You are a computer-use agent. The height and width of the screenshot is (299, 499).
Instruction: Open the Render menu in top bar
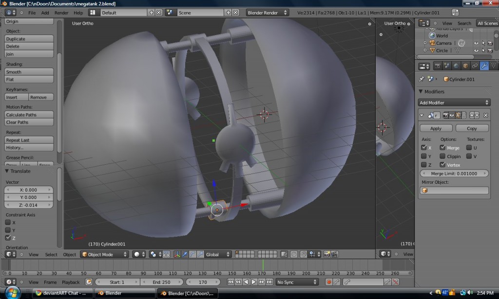[x=61, y=13]
